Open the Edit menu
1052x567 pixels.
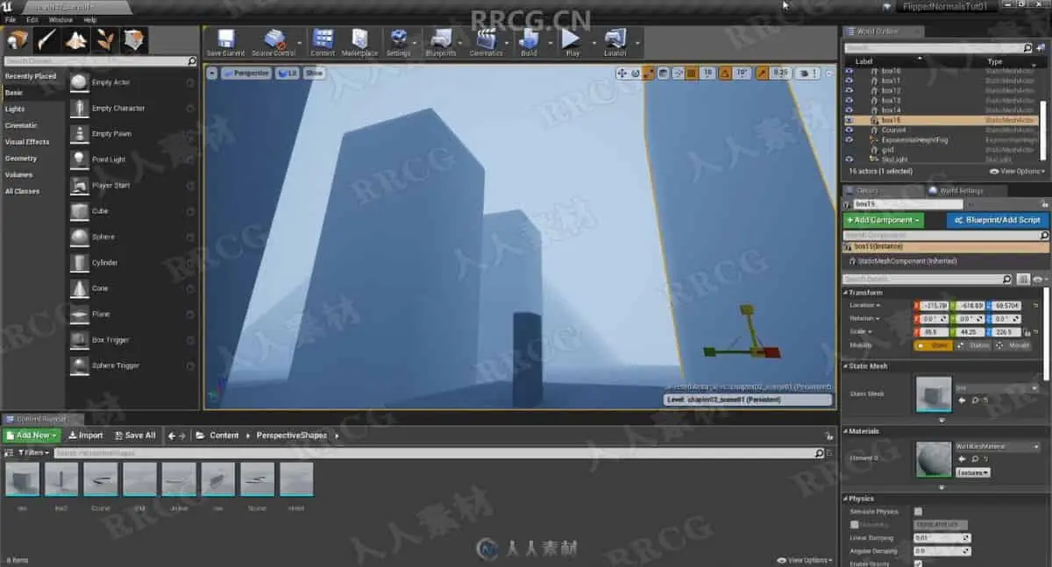point(32,19)
